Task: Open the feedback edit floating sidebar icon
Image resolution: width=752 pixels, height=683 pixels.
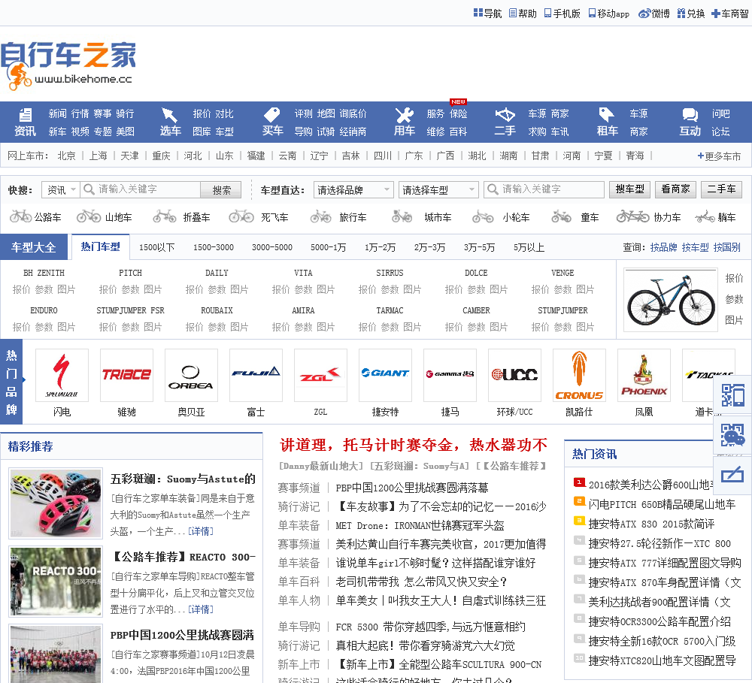Action: pos(732,475)
